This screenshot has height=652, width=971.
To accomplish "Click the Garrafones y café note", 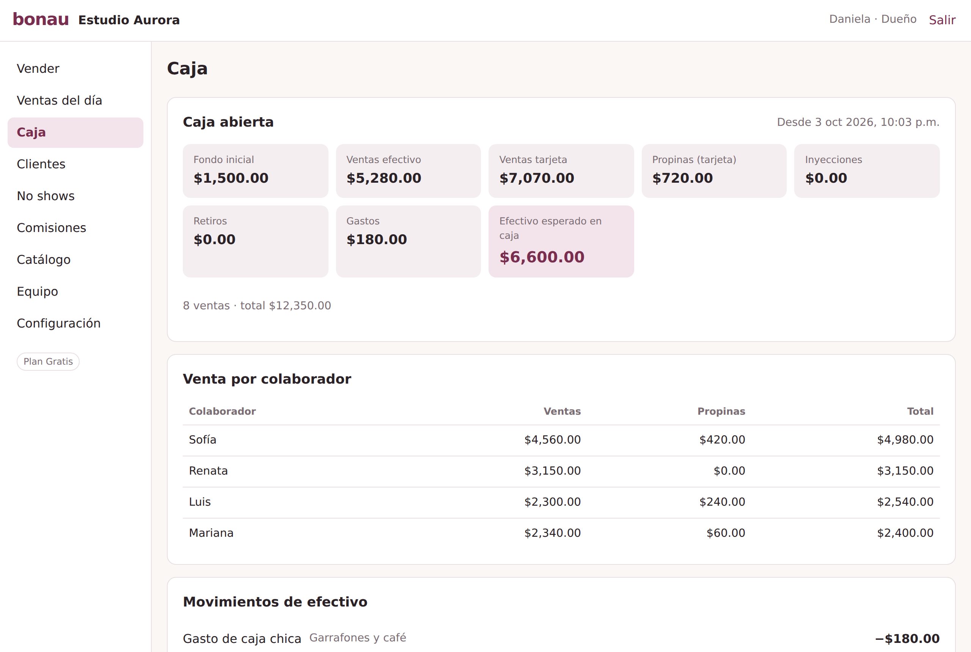I will pyautogui.click(x=358, y=638).
